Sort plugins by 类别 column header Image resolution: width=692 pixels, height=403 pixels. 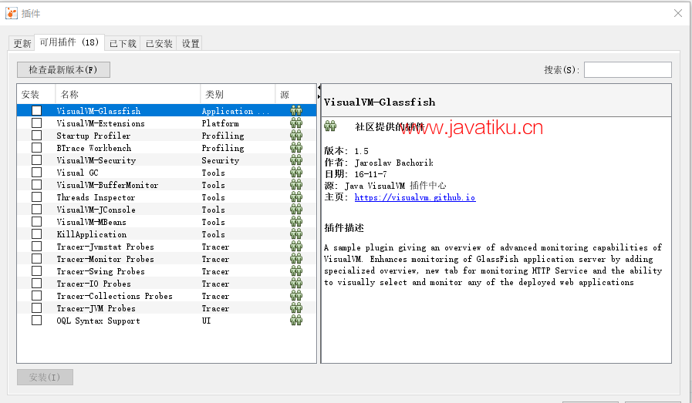point(238,94)
